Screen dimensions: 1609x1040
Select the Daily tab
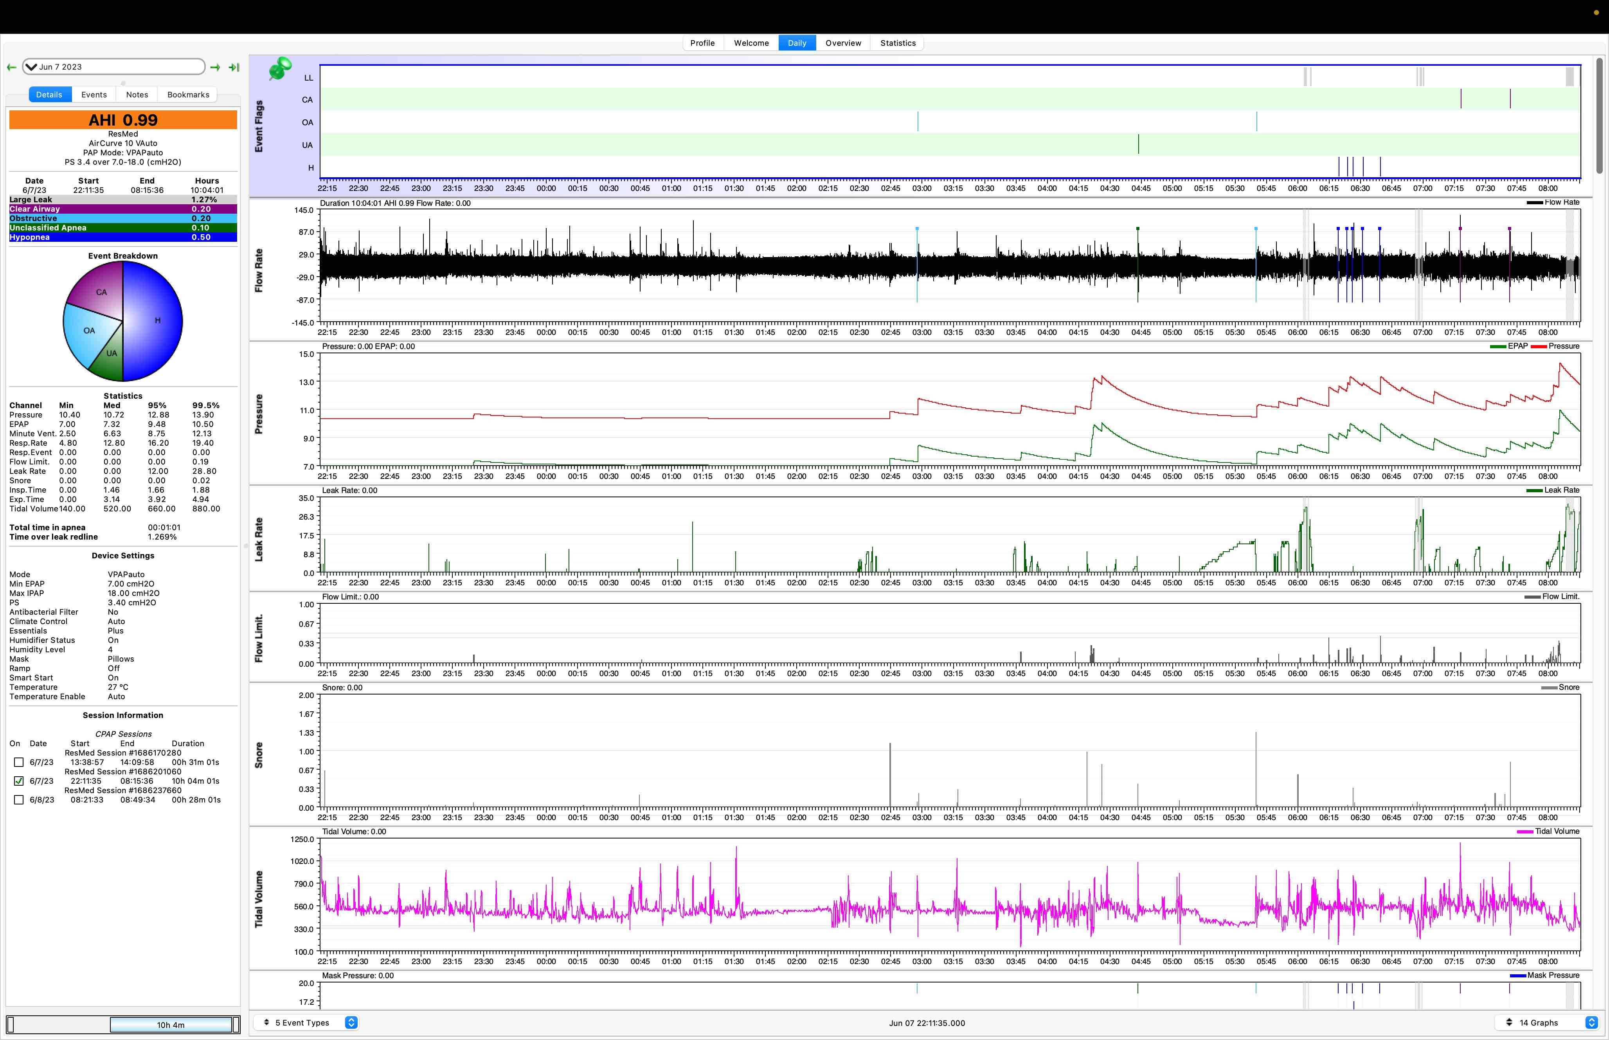tap(797, 43)
